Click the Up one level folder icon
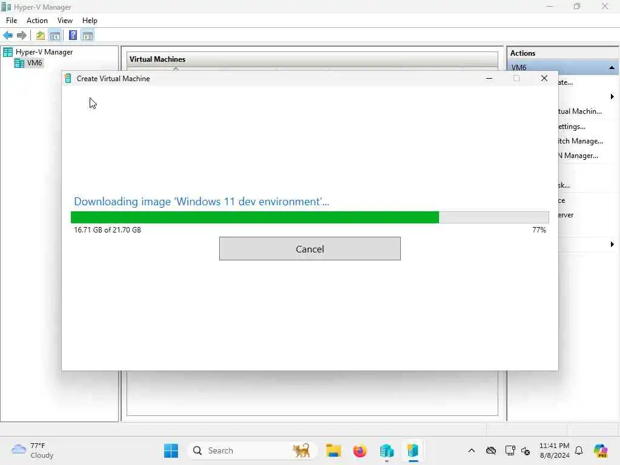This screenshot has width=620, height=465. click(41, 36)
